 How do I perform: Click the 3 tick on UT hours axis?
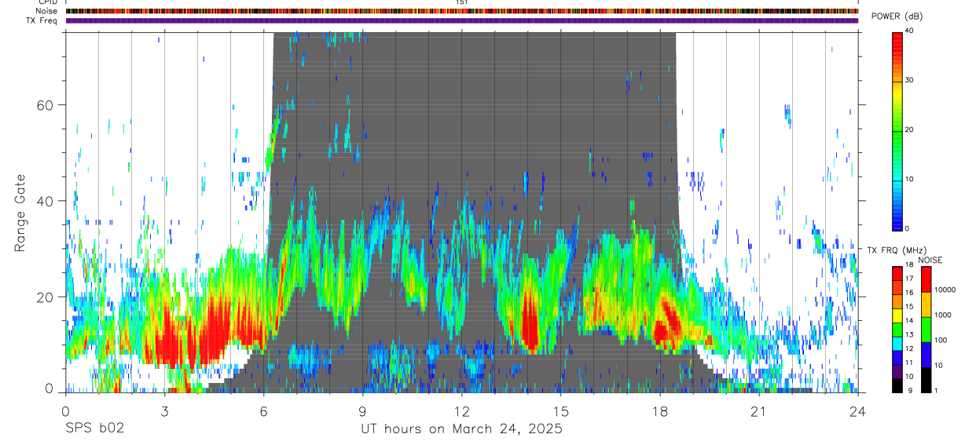164,410
